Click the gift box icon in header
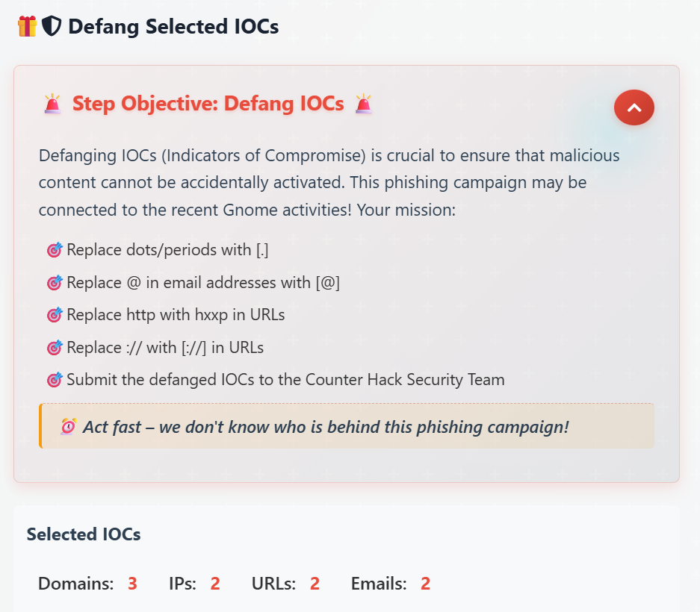 pos(27,26)
